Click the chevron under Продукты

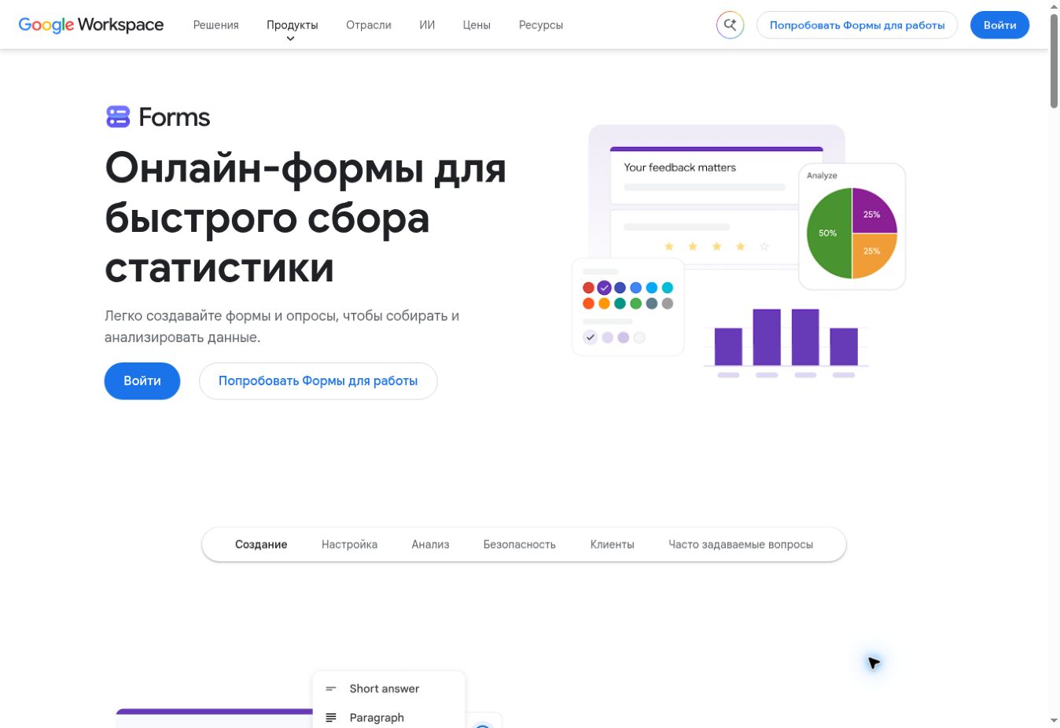[290, 39]
